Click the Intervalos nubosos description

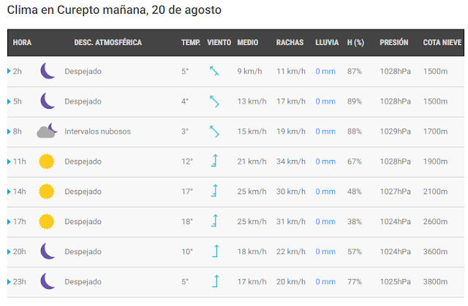97,131
